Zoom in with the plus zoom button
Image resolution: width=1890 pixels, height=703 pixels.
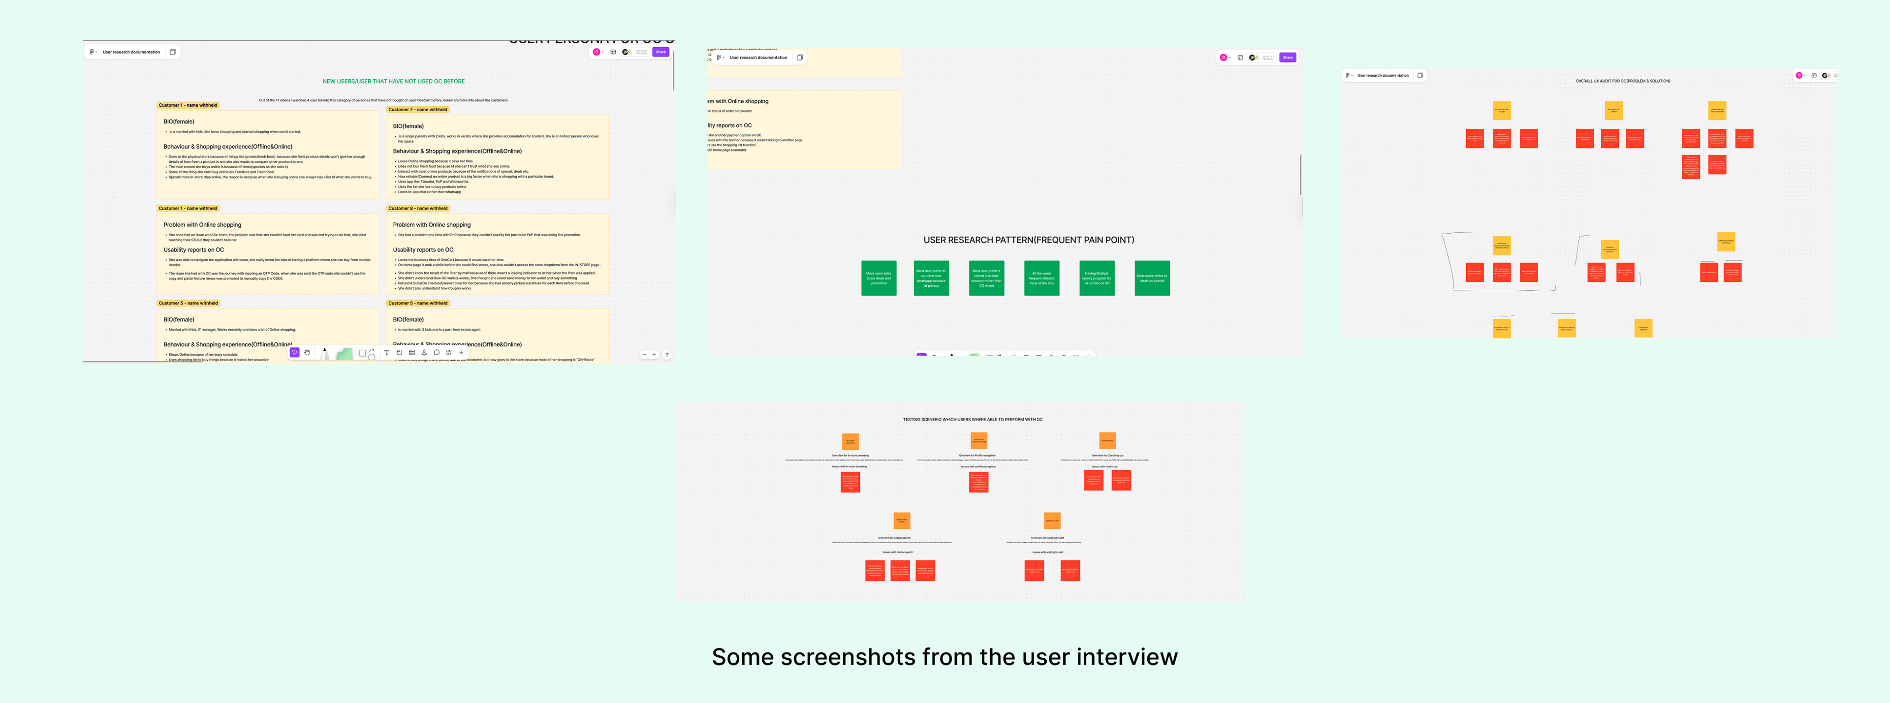654,355
